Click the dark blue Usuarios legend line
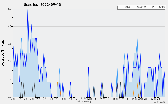 pos(133,7)
